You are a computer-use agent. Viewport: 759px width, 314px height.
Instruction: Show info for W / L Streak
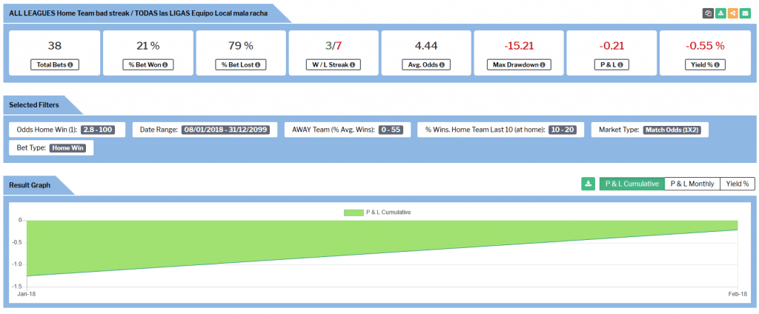point(352,65)
